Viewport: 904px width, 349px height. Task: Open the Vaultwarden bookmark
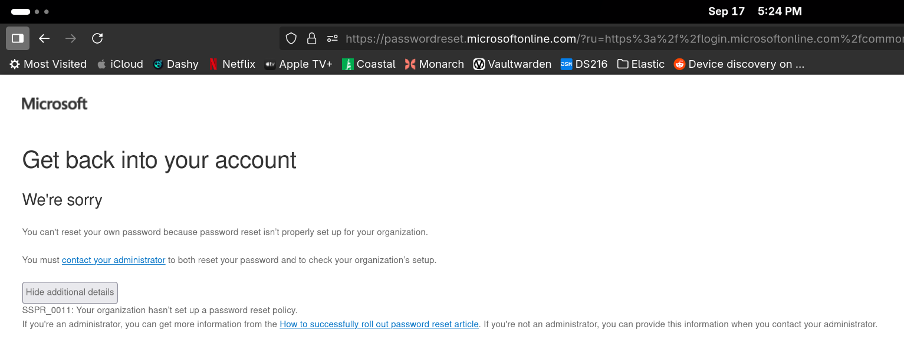(x=512, y=64)
